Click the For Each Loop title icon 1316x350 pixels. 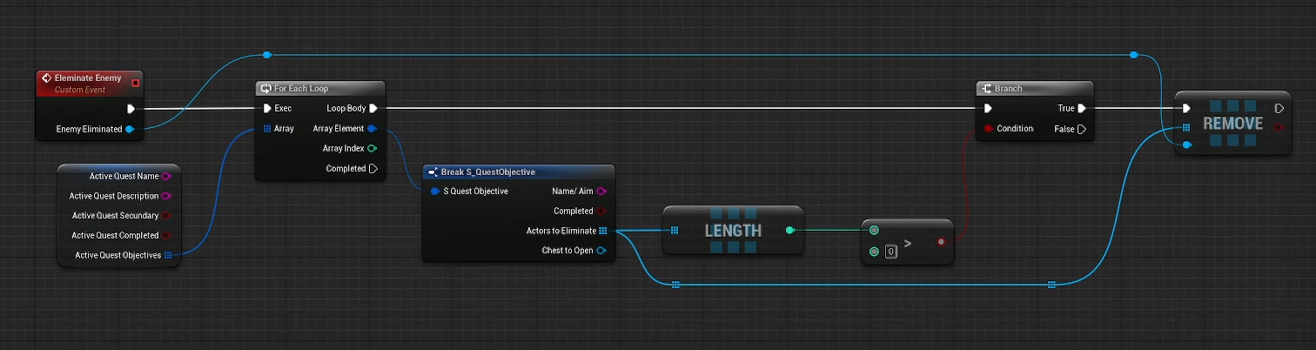click(265, 89)
